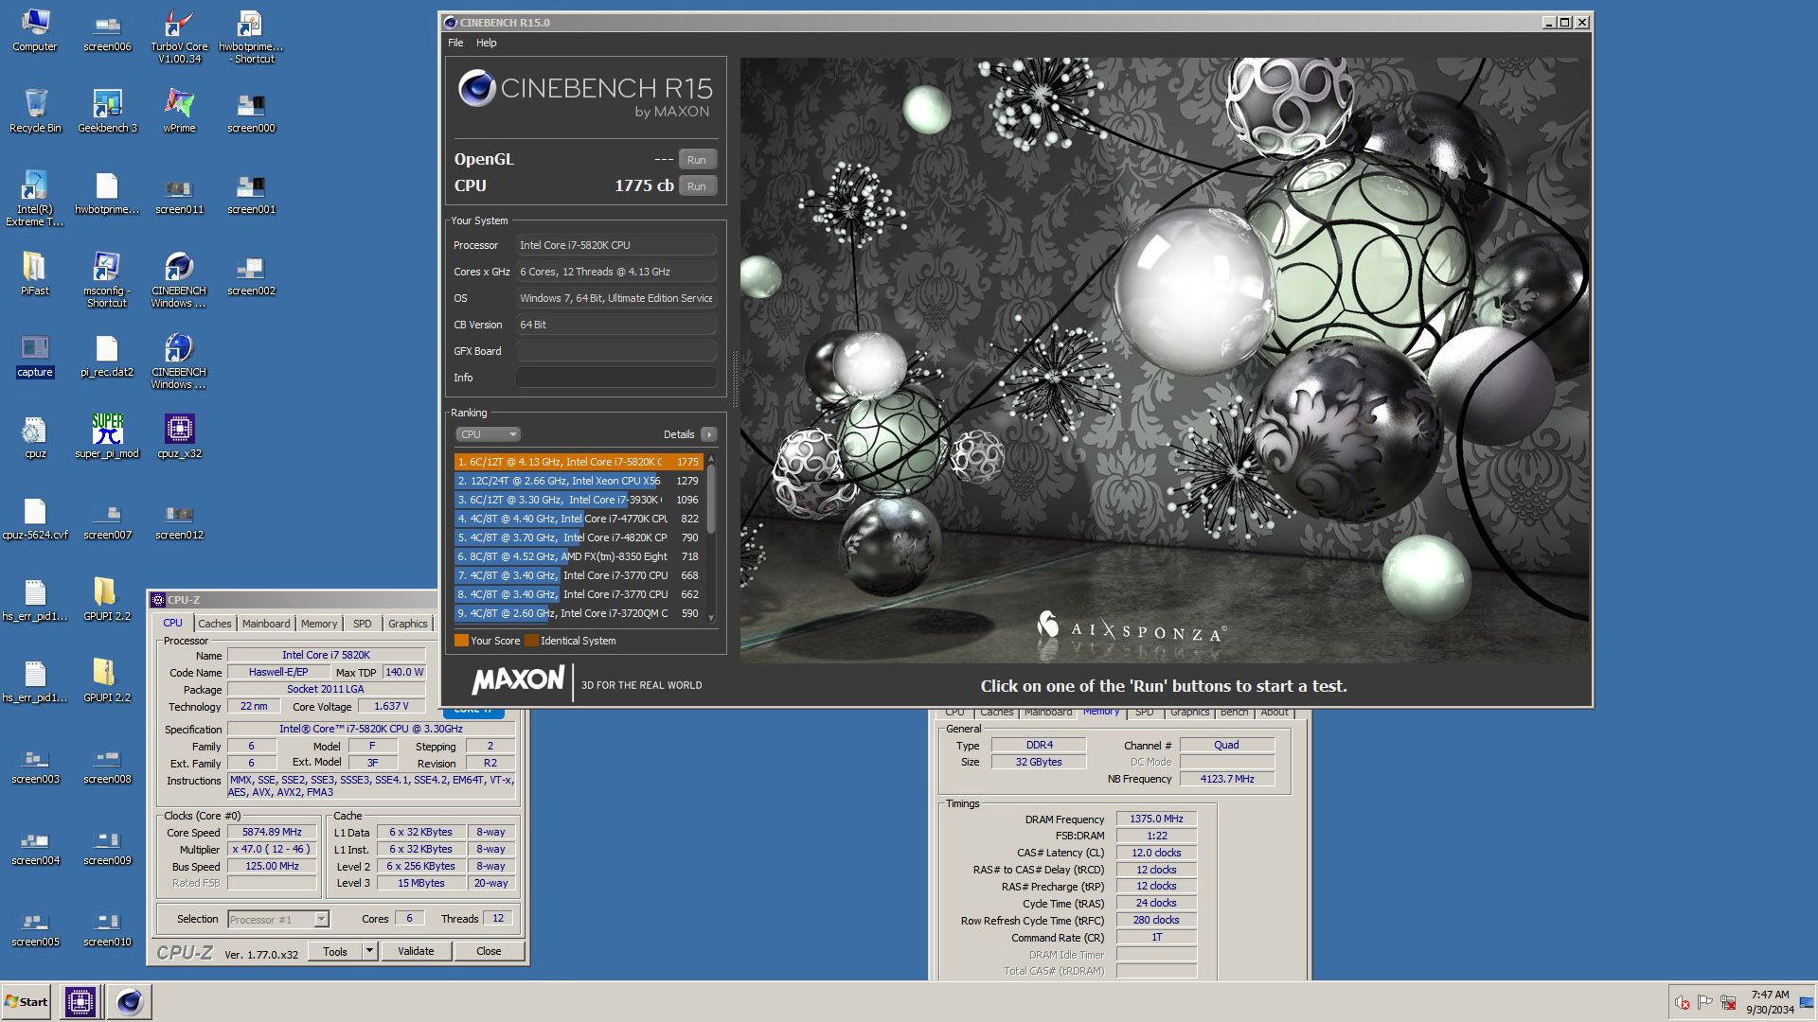Click the Close button in CPU-Z
This screenshot has width=1818, height=1022.
[x=489, y=952]
